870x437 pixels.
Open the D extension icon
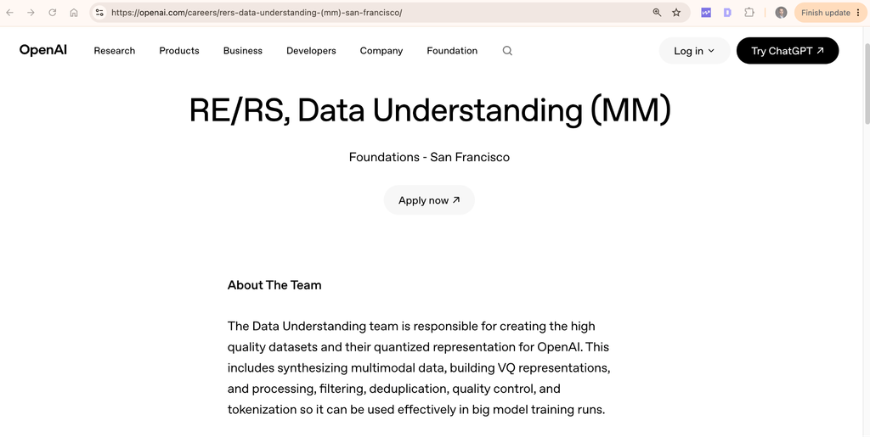[727, 12]
